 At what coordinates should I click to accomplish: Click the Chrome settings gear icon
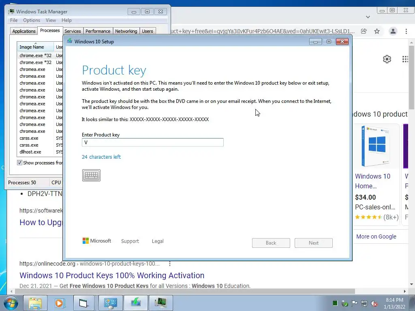coord(387,59)
